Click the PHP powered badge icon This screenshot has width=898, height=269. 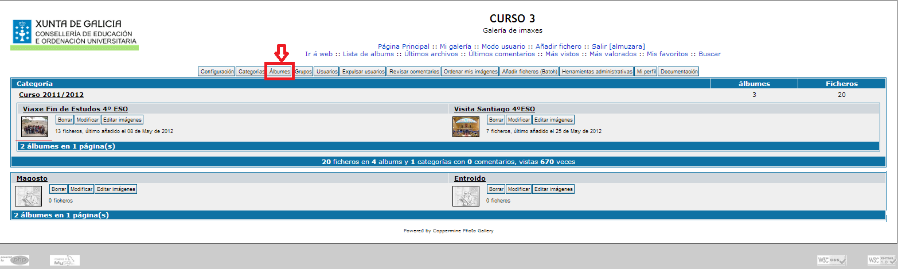coord(15,260)
